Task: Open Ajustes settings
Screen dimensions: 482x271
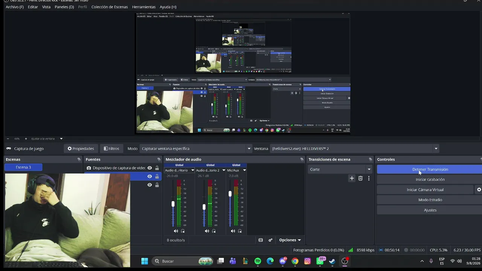Action: point(430,210)
